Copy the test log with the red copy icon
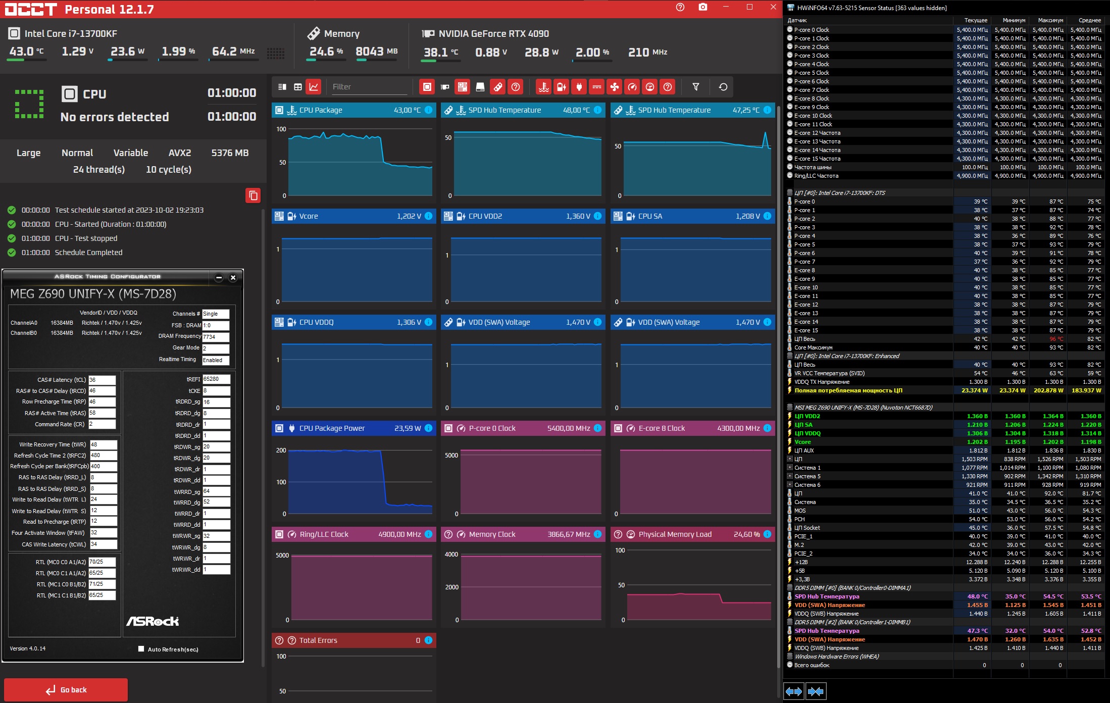Viewport: 1110px width, 703px height. point(253,195)
